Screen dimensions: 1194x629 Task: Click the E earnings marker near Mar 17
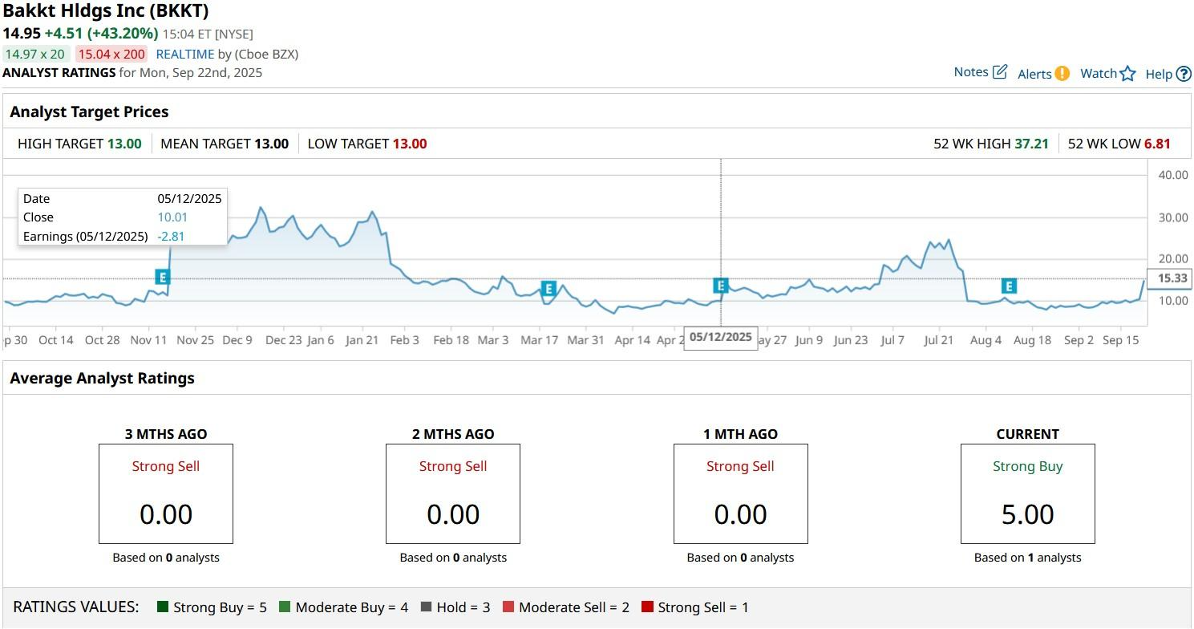(x=548, y=289)
